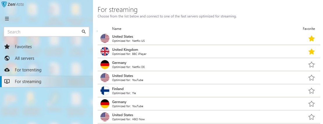Click the search magnifier icon
The height and width of the screenshot is (124, 323).
84,32
